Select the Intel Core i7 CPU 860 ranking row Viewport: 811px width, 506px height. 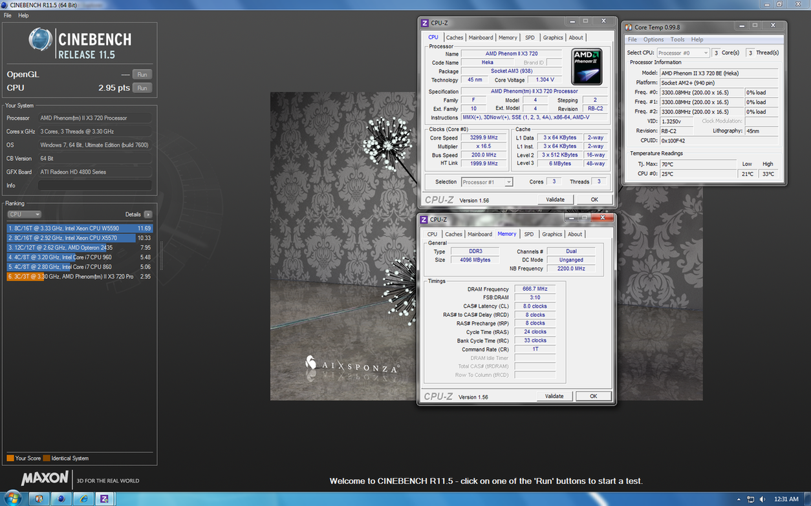(80, 267)
